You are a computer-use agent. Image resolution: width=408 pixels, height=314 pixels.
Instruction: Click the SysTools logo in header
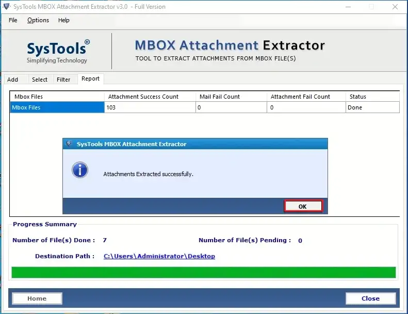[x=58, y=51]
